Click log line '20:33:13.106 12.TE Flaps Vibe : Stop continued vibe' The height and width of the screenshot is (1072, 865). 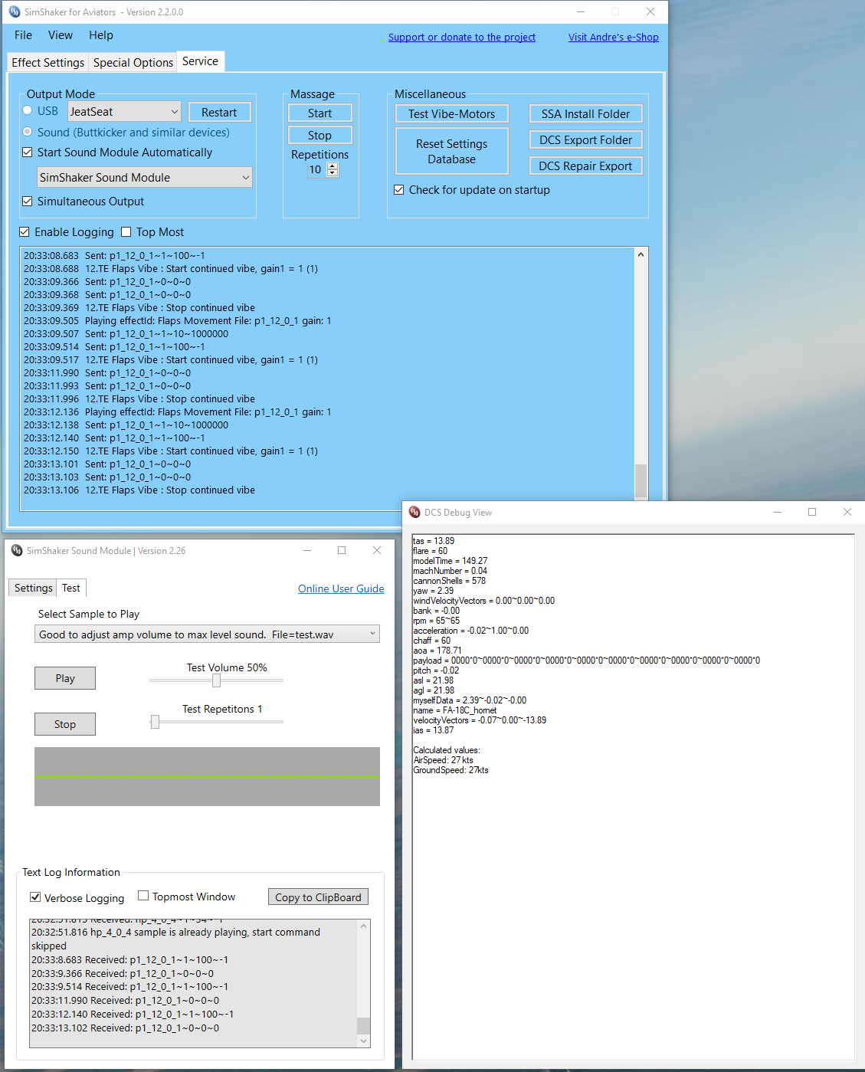click(x=139, y=490)
